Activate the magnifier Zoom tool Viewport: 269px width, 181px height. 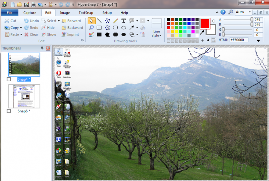[x=91, y=28]
